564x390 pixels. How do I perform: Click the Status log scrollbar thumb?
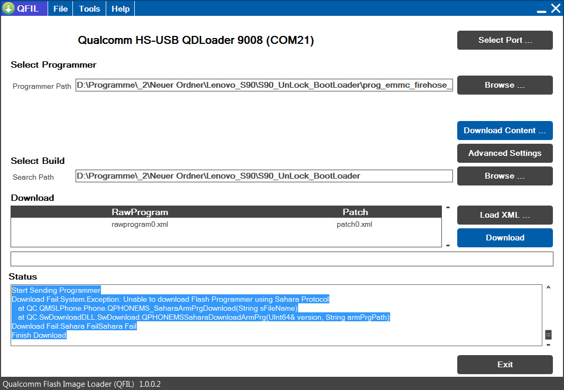tap(548, 335)
